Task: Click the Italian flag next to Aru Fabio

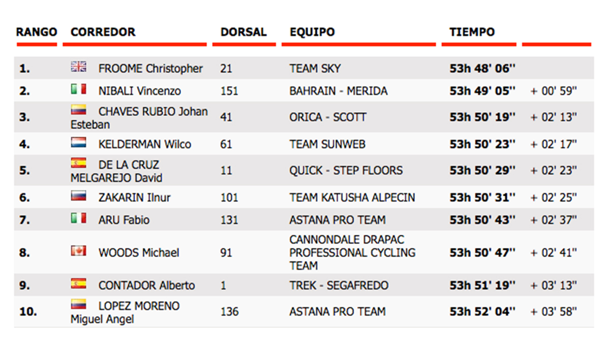Action: coord(78,218)
